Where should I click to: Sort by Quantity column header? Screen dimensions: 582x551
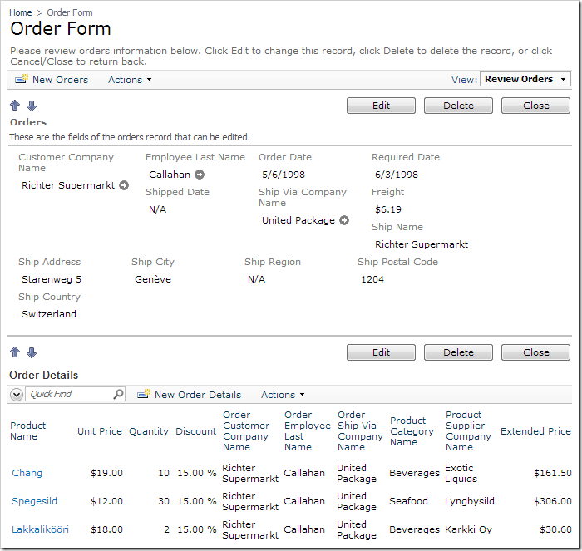tap(149, 431)
